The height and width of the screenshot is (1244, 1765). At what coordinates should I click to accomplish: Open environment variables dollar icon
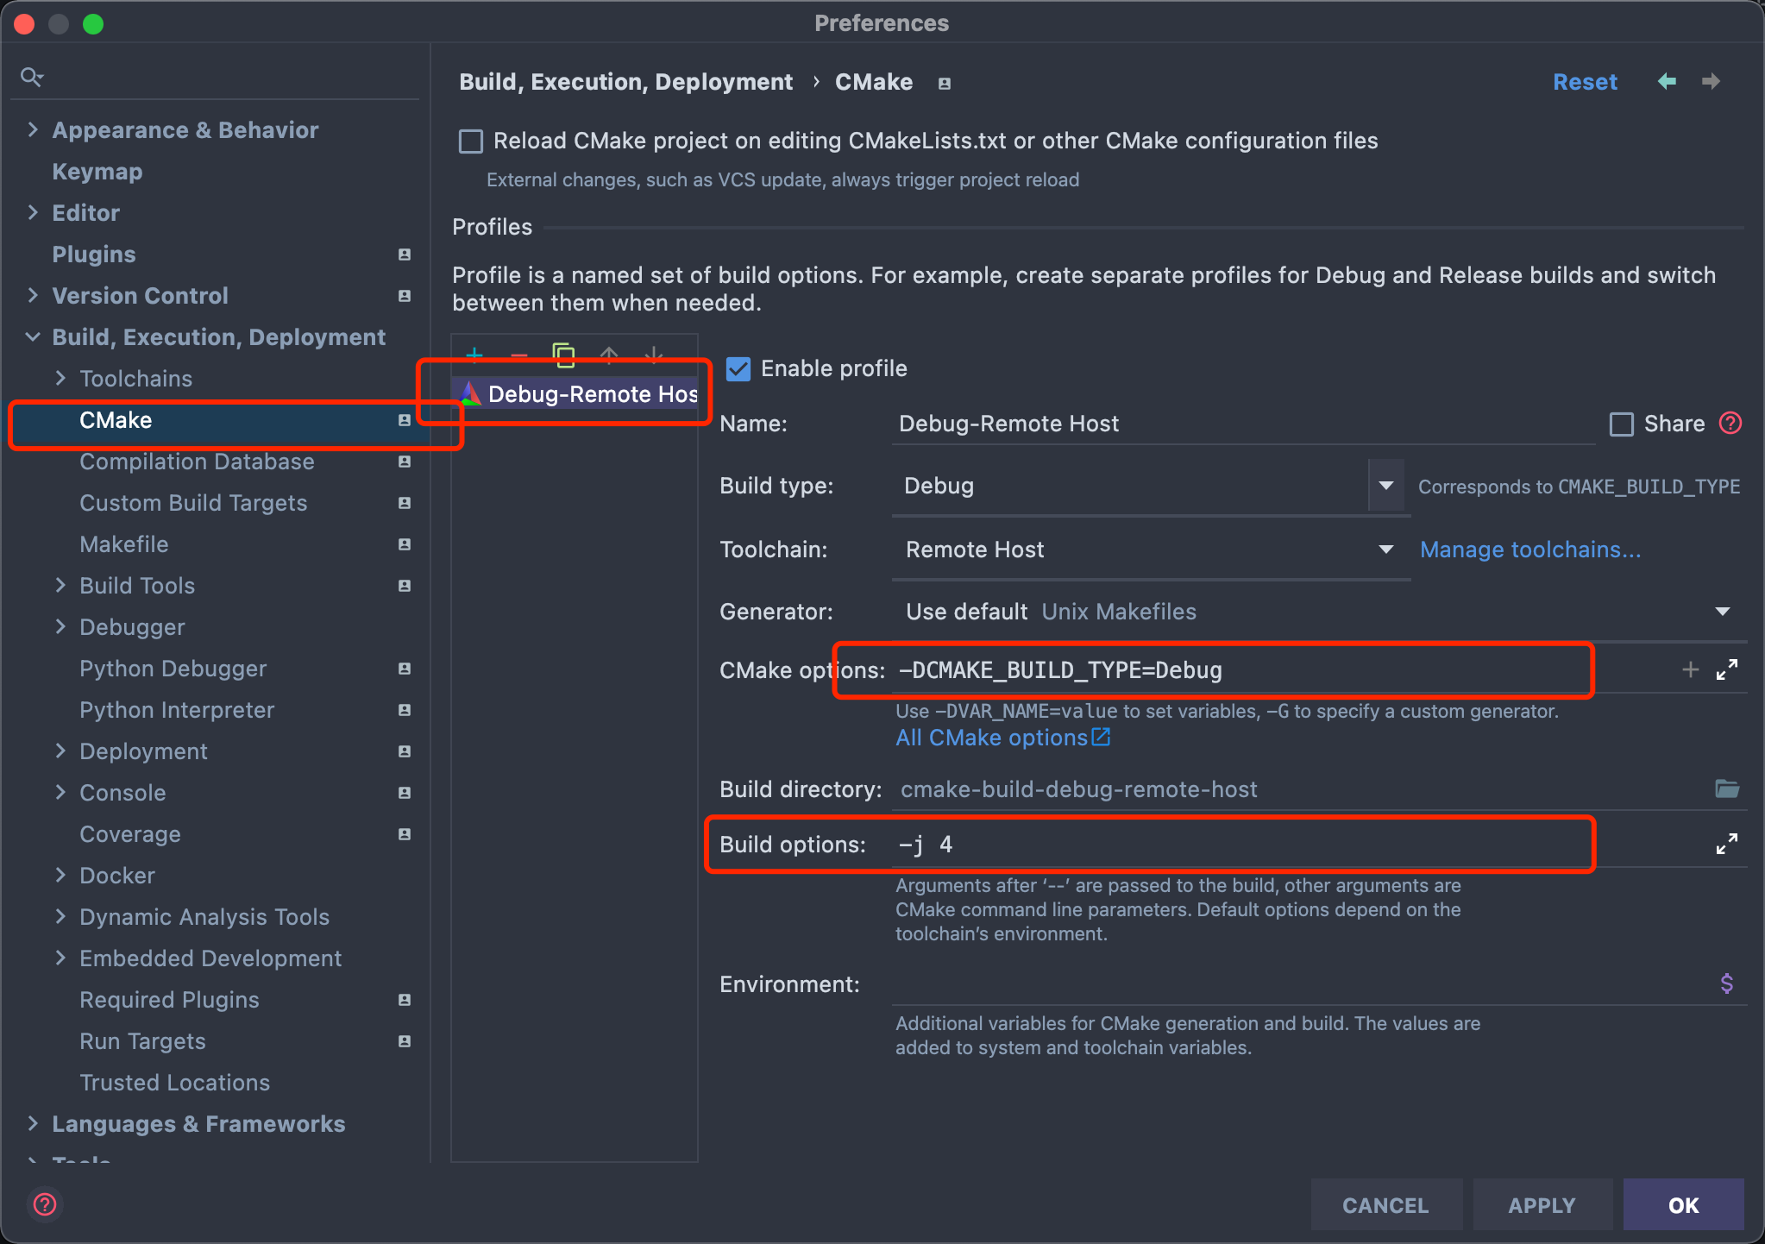(x=1726, y=983)
